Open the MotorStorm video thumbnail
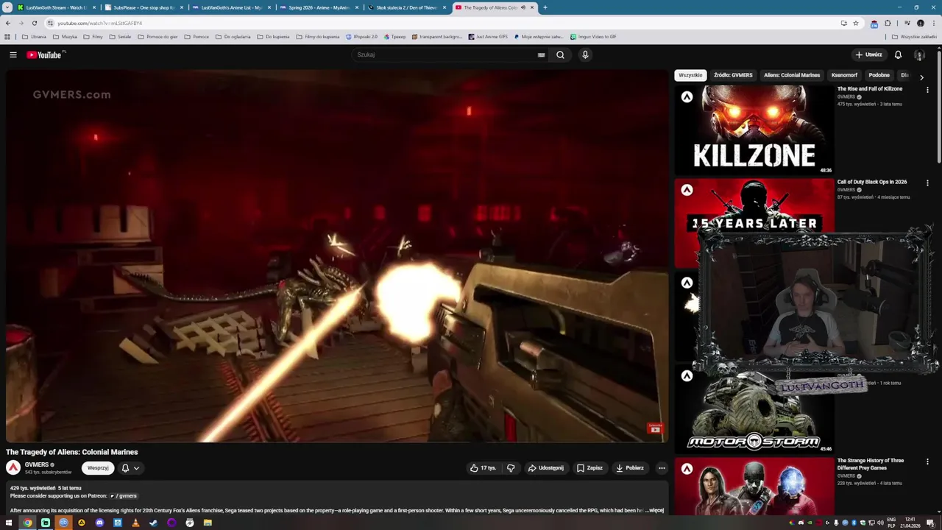 [x=754, y=409]
